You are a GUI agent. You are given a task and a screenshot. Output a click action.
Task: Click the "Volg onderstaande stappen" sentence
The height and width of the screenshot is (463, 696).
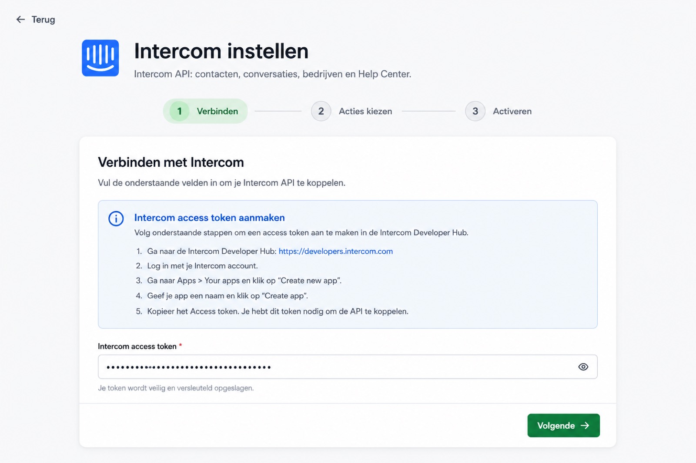tap(301, 233)
